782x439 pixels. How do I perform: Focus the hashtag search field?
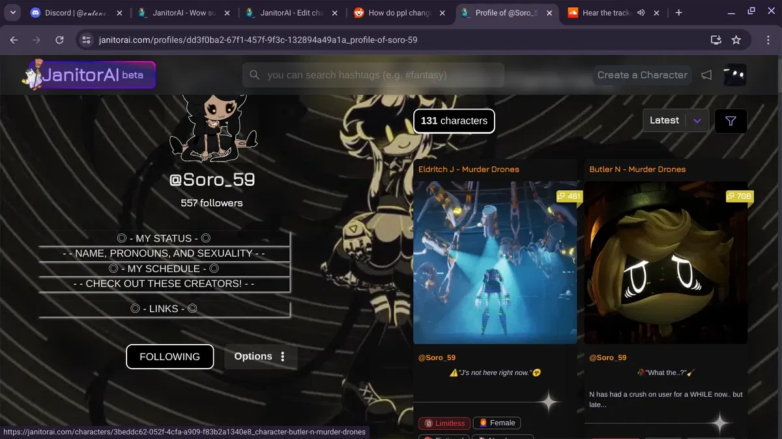(373, 75)
